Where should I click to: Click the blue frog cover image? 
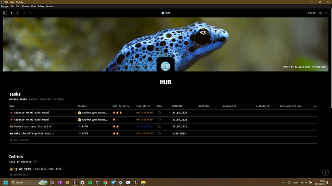(166, 44)
